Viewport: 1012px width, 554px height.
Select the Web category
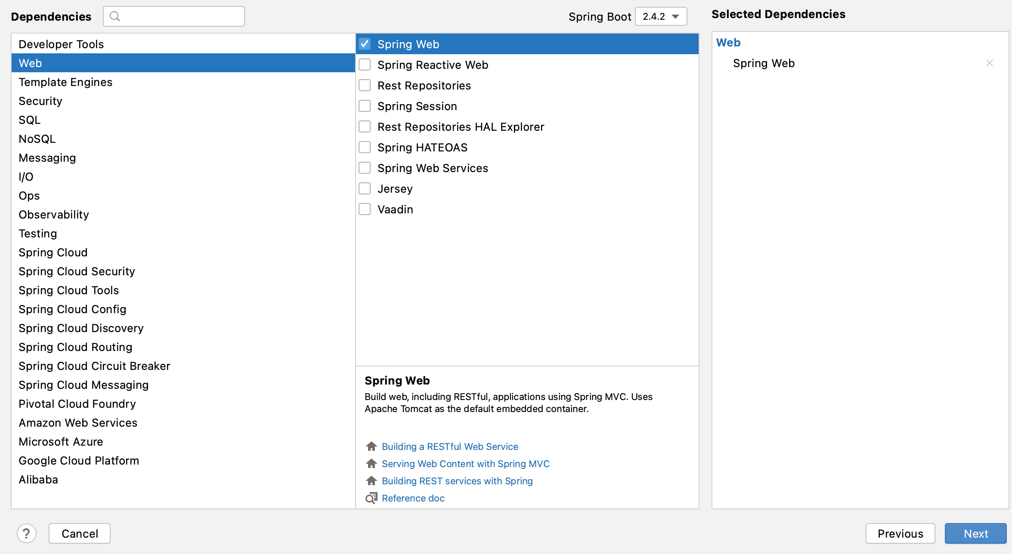click(183, 63)
